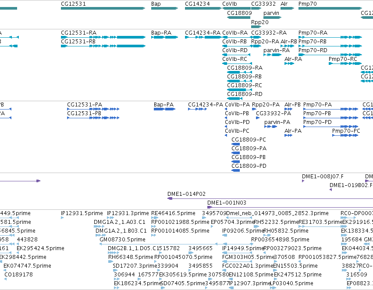Click EST IP09206.5prime
373x290 pixels.
243,231
